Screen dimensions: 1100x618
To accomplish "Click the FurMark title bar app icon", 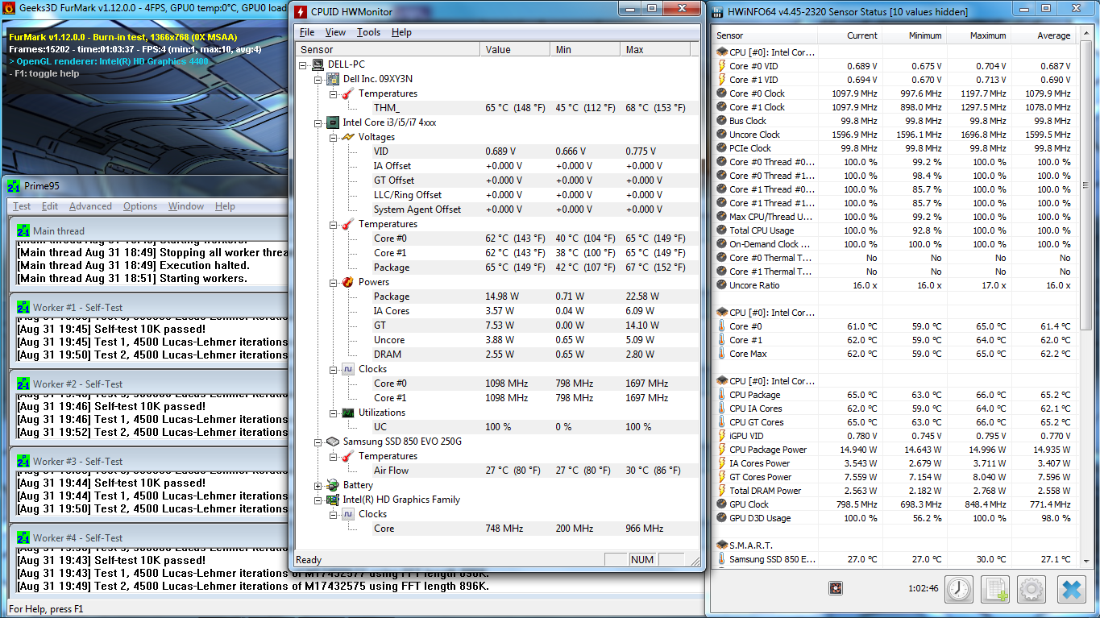I will [x=9, y=8].
